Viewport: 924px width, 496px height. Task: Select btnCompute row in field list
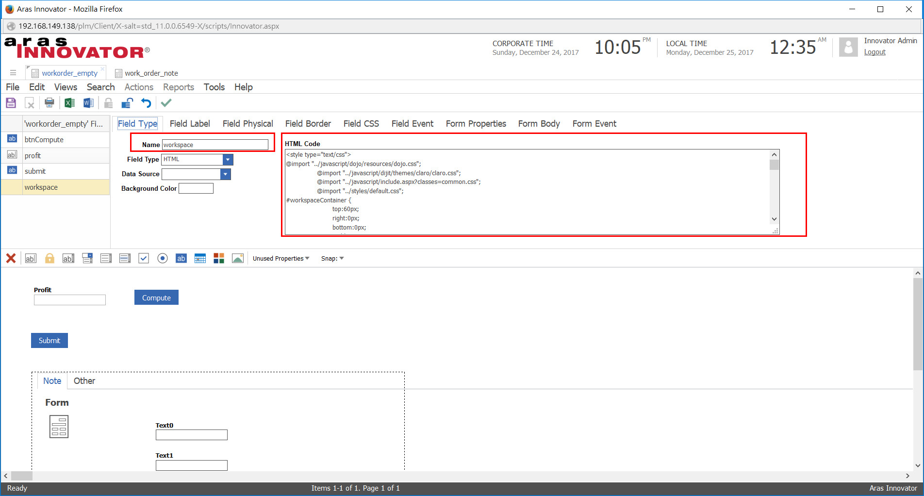tap(55, 140)
